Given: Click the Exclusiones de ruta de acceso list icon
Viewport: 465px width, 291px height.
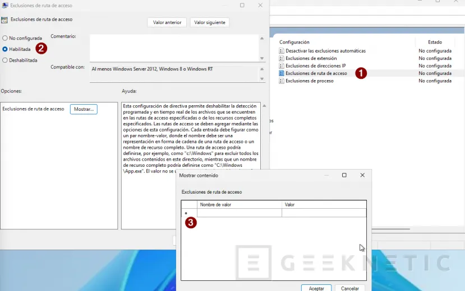Looking at the screenshot, I should coord(282,73).
